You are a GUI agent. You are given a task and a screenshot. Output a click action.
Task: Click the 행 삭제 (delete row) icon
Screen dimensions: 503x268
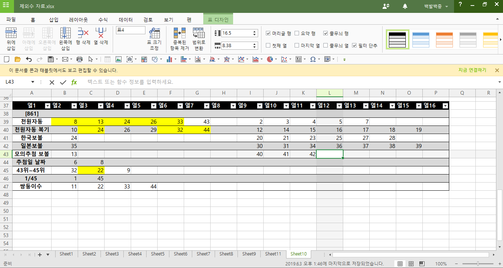(x=83, y=34)
